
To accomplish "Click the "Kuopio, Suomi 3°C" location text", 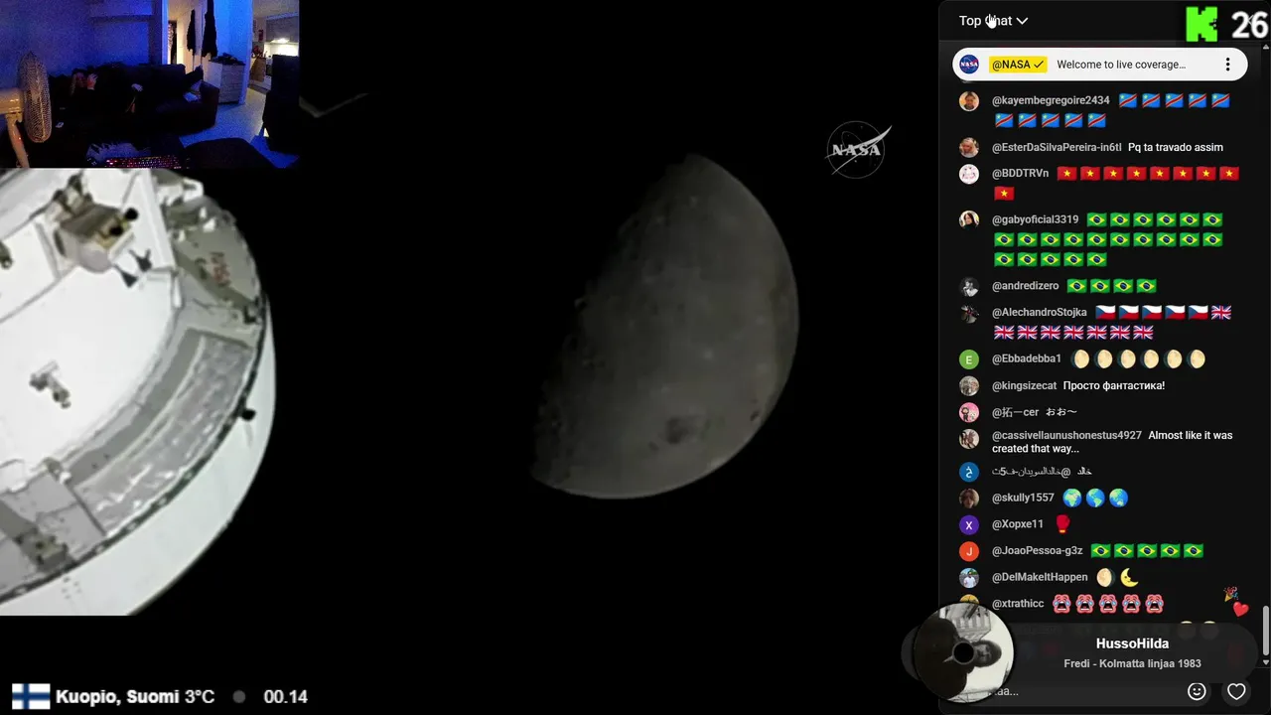I will [x=135, y=696].
